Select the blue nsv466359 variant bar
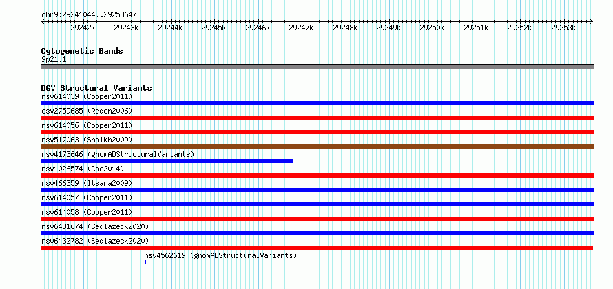613x289 pixels. pos(318,190)
